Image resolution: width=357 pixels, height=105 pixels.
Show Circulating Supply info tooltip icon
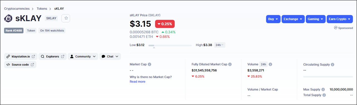(333, 64)
